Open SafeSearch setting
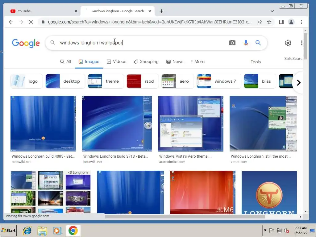Screen dimensions: 316x237 tap(293, 58)
